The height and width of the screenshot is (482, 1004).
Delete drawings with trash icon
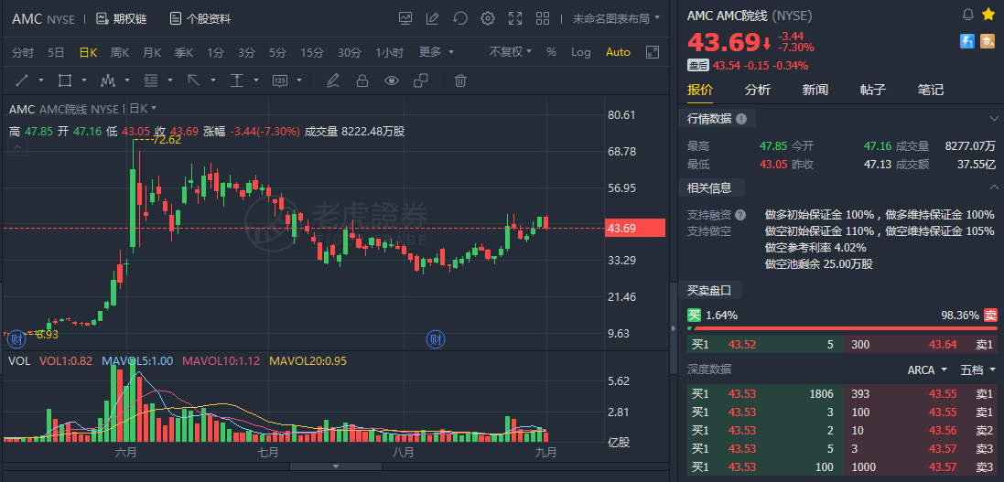[x=460, y=80]
